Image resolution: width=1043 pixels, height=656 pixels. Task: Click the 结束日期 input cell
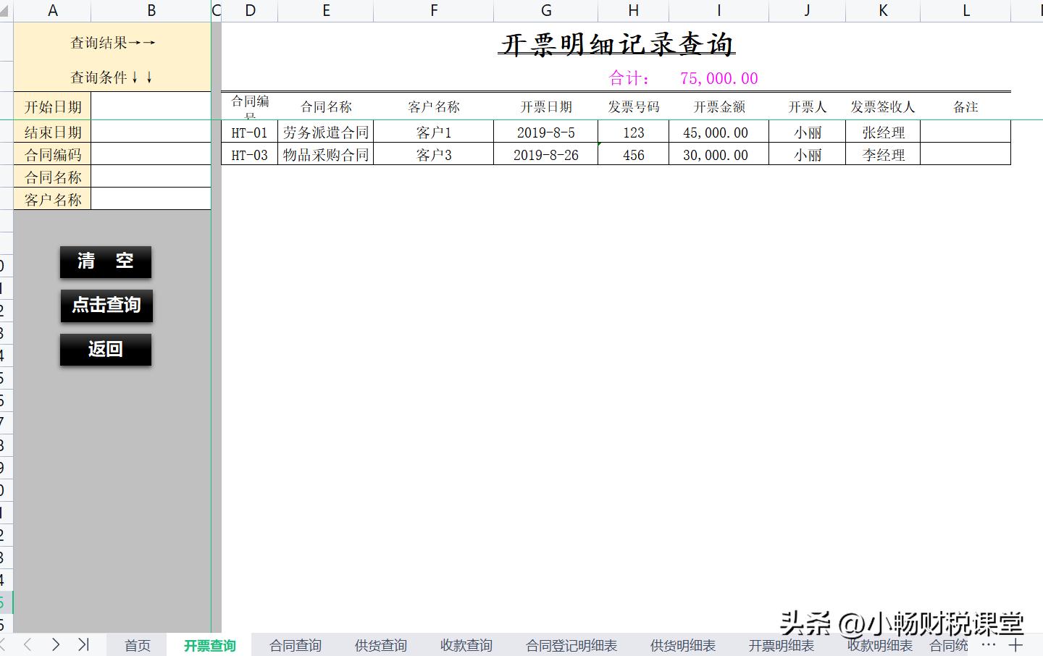click(151, 130)
